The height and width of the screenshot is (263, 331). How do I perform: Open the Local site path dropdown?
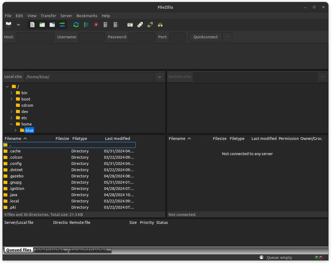160,77
